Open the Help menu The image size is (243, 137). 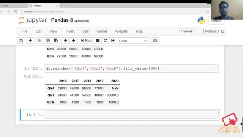coord(139,31)
